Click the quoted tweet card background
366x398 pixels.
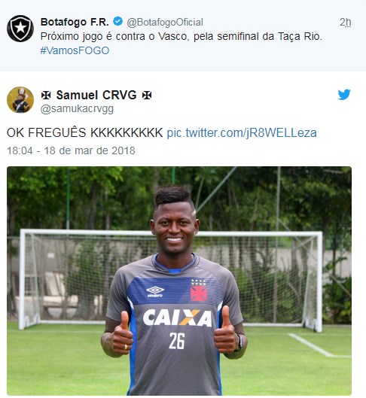click(x=183, y=35)
